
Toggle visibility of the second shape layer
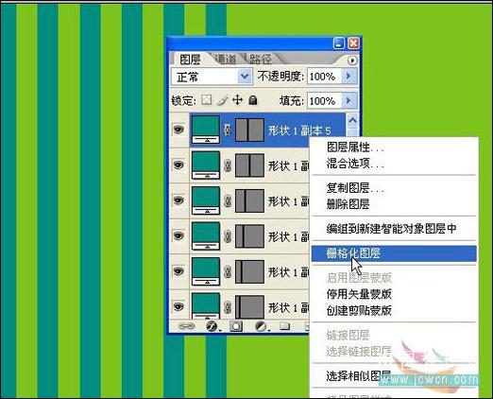click(178, 165)
